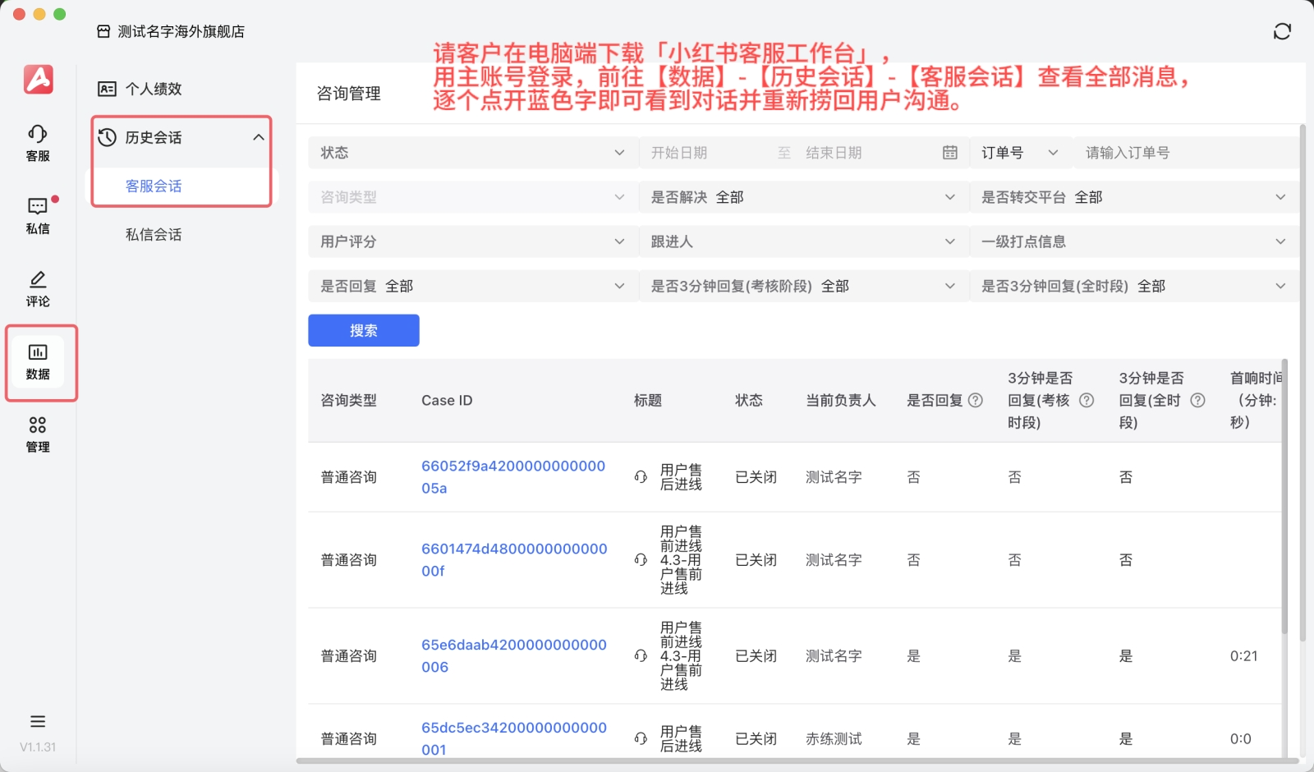
Task: Open the 跟进人 dropdown
Action: coord(803,241)
